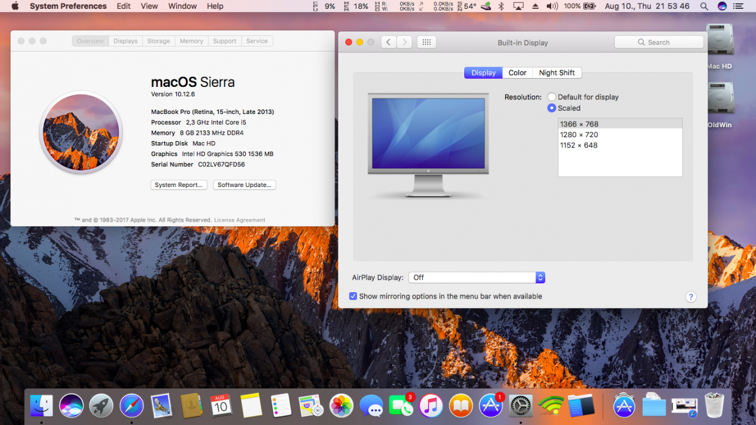The height and width of the screenshot is (425, 756).
Task: Open the License Agreement link
Action: click(239, 220)
